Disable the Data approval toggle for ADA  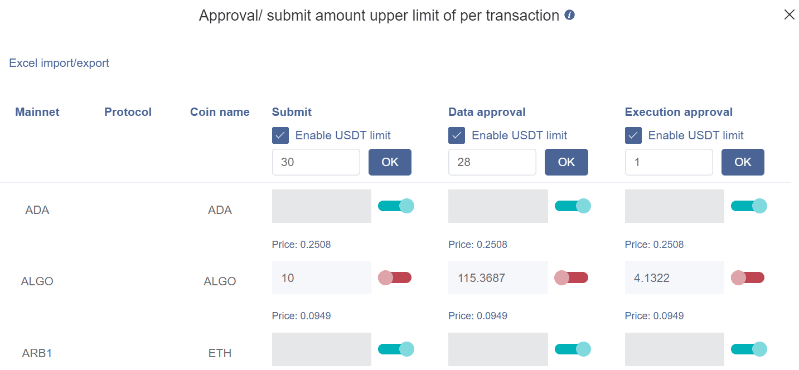tap(572, 206)
